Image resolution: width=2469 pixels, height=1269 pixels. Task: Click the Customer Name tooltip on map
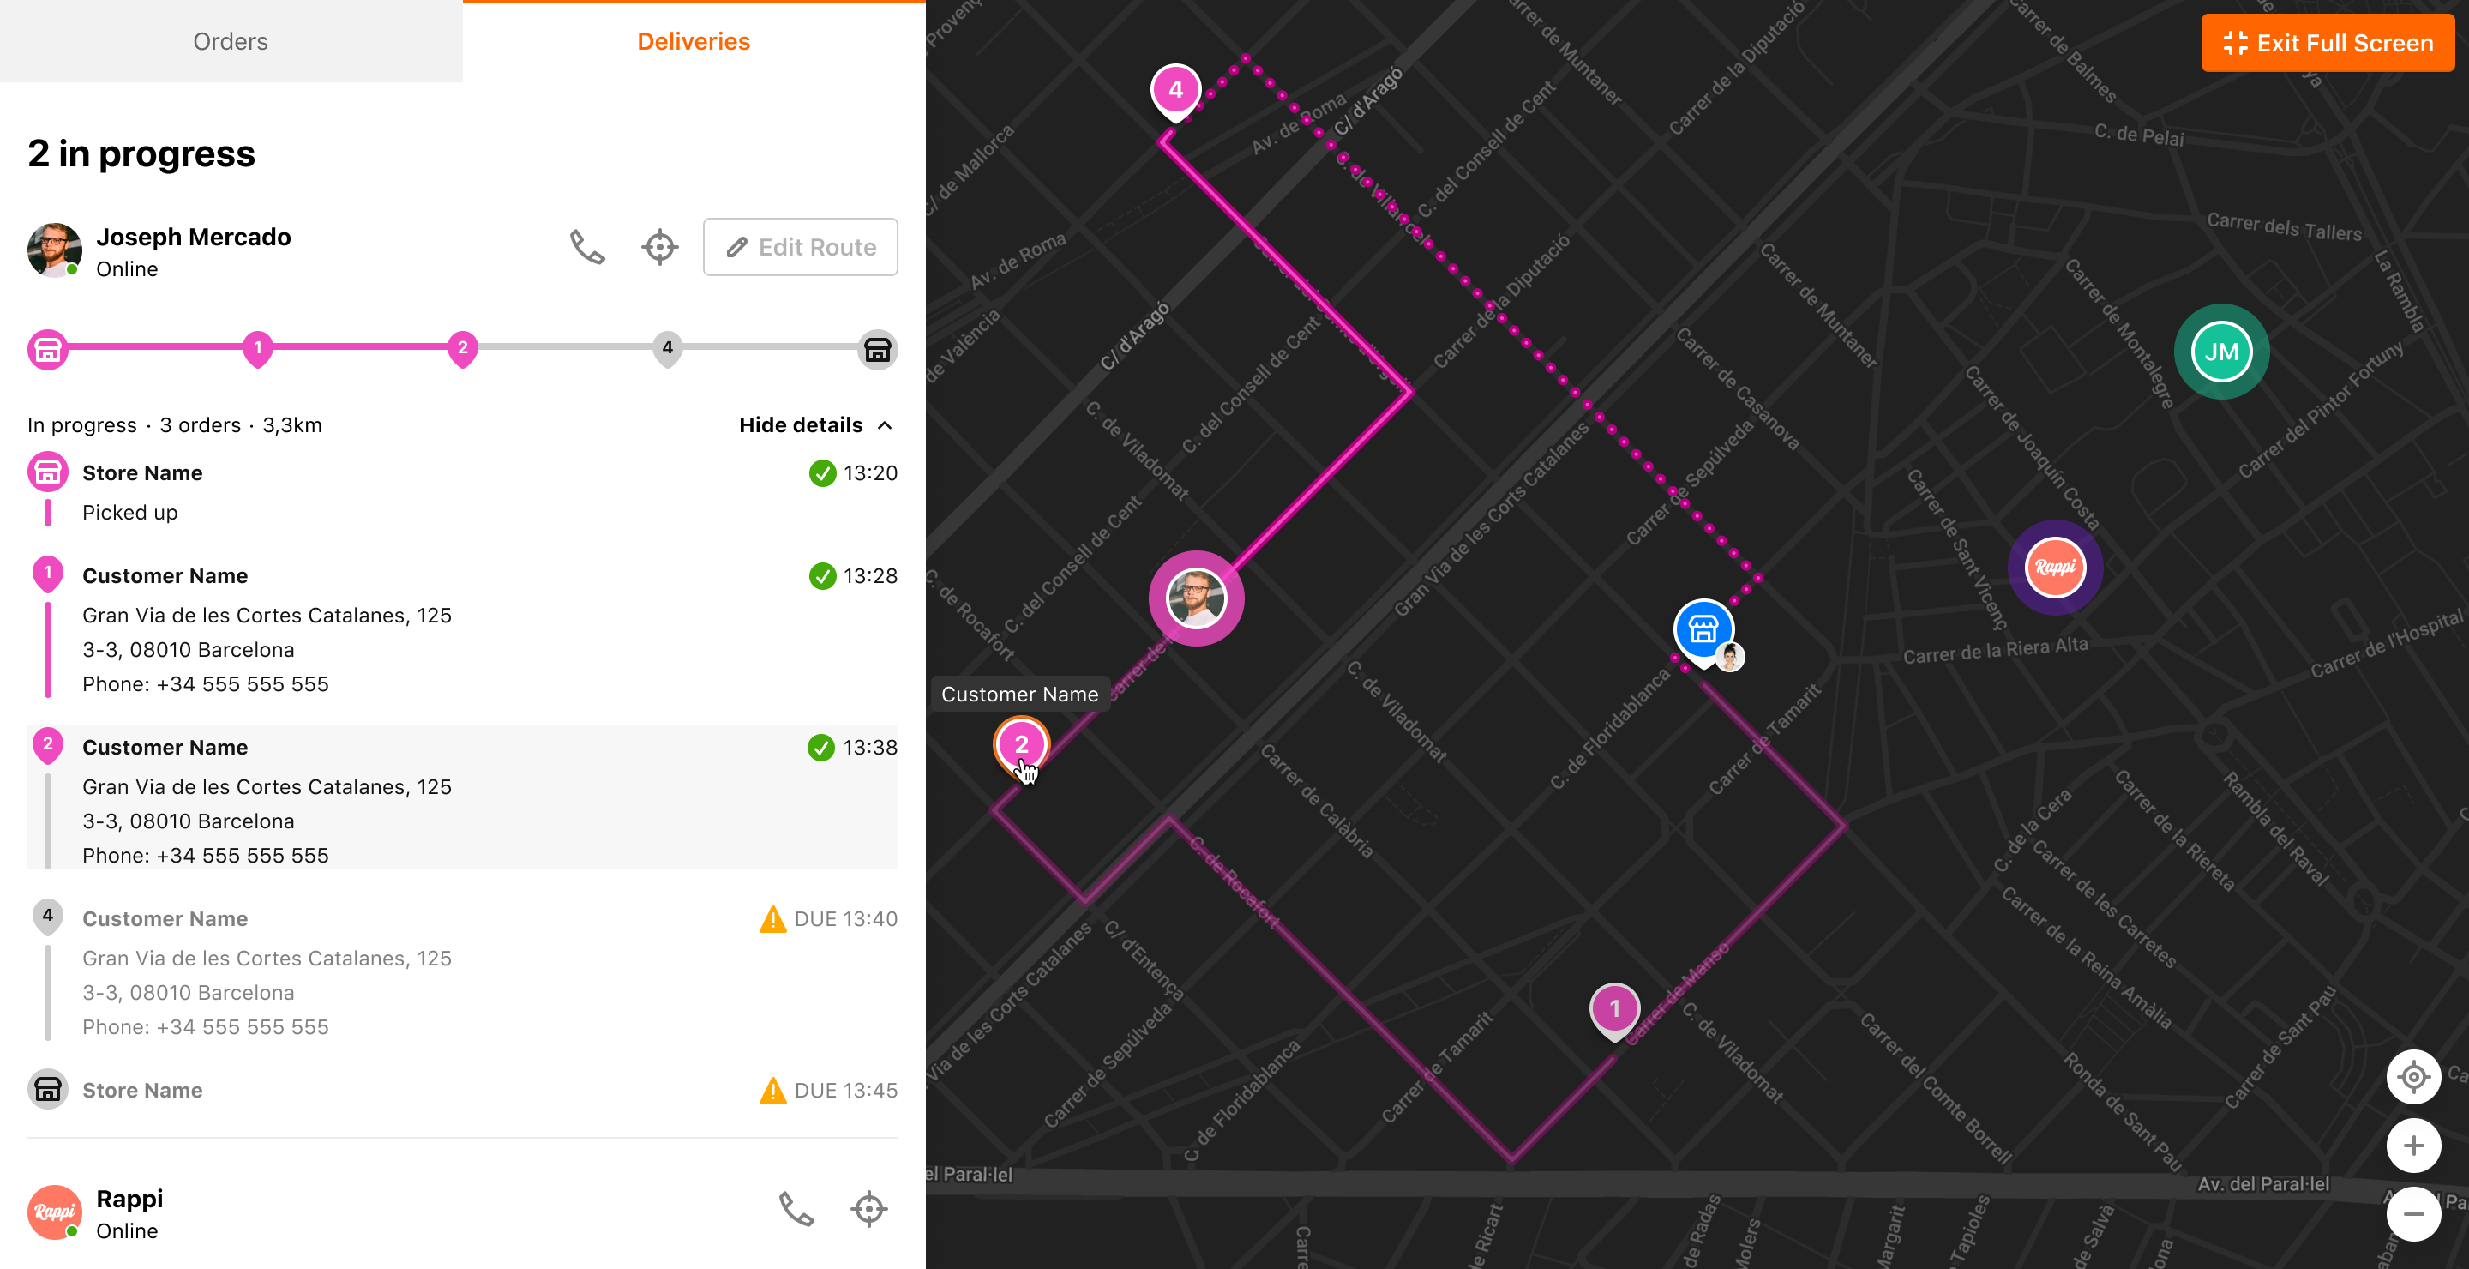(x=1020, y=694)
